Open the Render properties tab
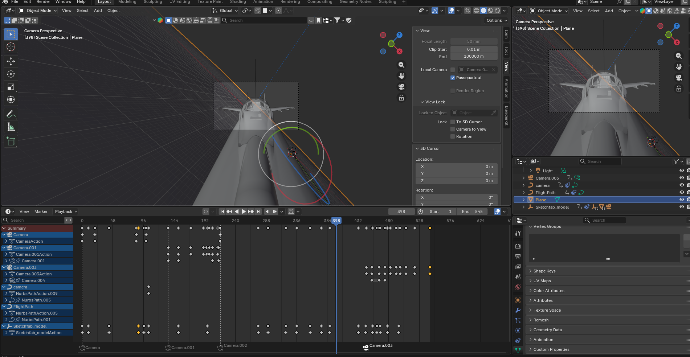 tap(518, 246)
